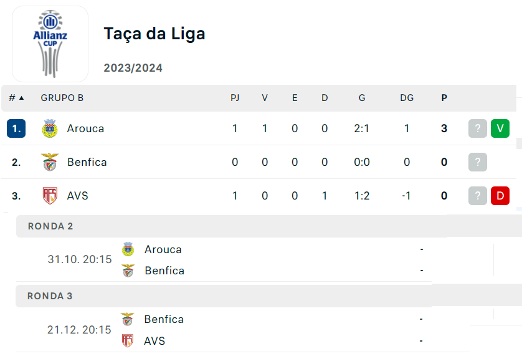Click Benfica crest in Ronda 3 match
Screen dimensions: 522x356
[127, 319]
